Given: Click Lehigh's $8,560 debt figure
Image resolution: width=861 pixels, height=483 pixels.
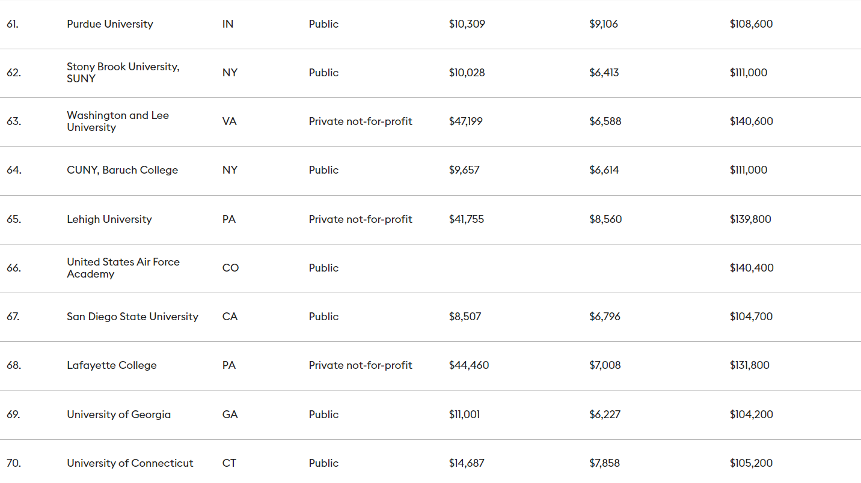Looking at the screenshot, I should [605, 219].
